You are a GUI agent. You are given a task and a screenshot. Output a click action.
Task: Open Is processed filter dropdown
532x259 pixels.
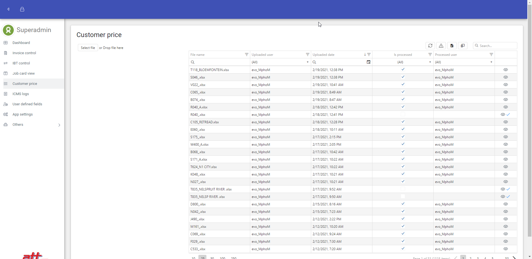pyautogui.click(x=430, y=62)
